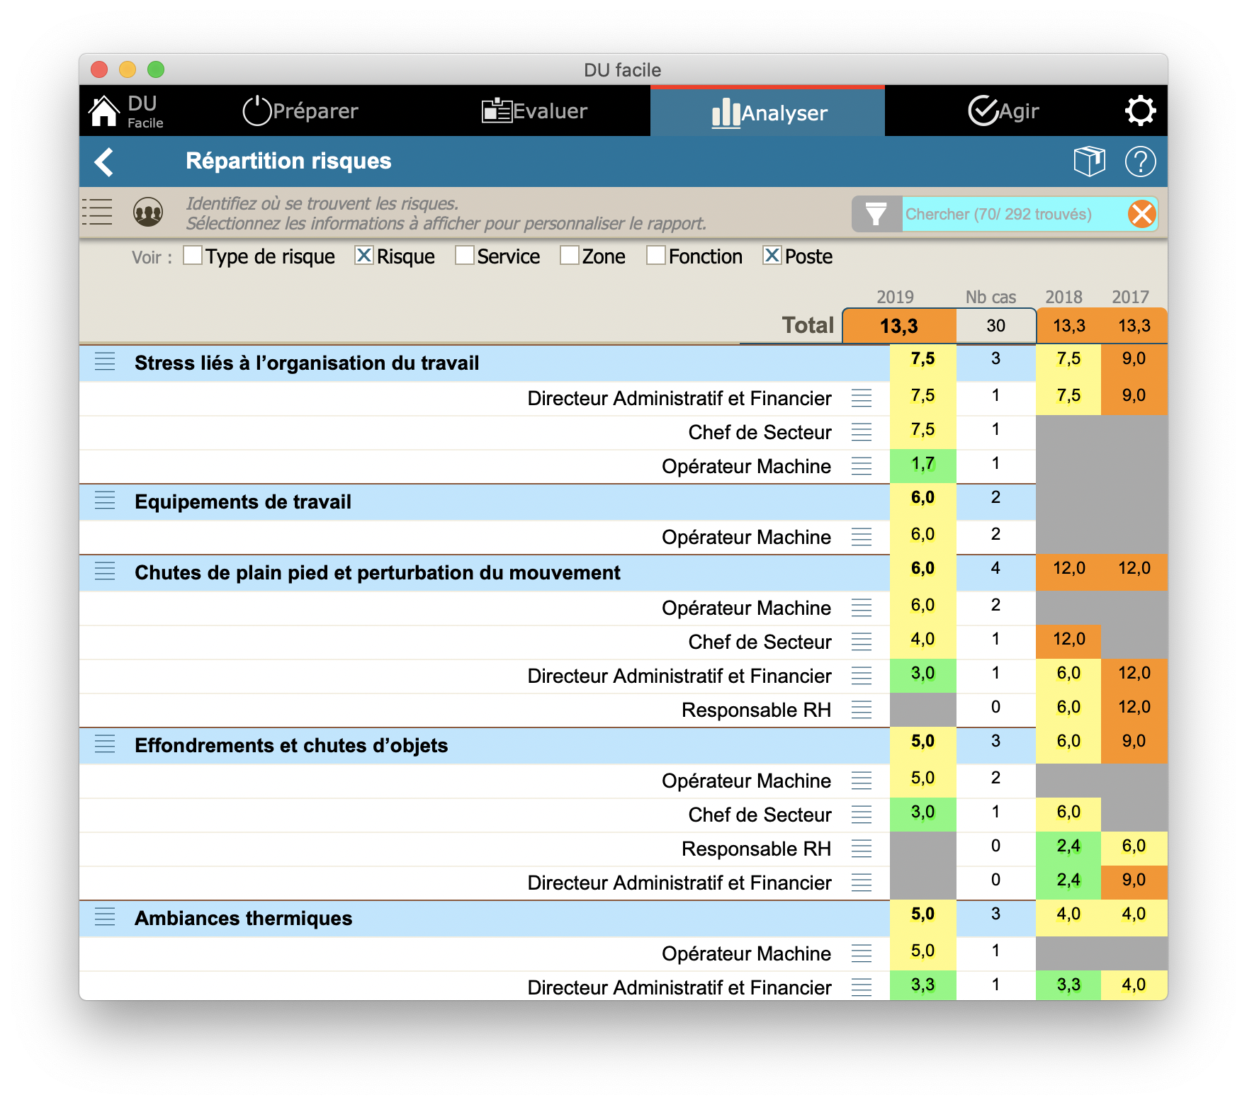This screenshot has width=1247, height=1105.
Task: Click the back arrow chevron
Action: pos(104,161)
